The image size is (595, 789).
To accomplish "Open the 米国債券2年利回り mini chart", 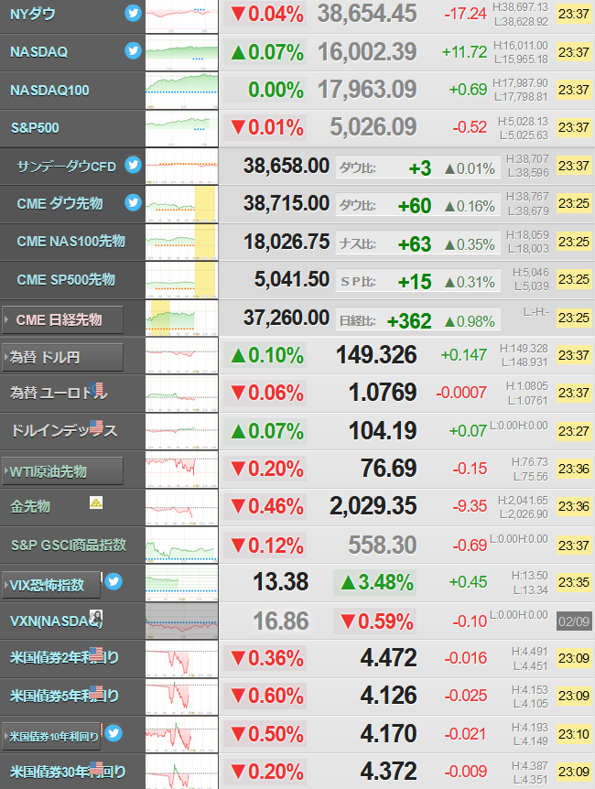I will pos(182,659).
